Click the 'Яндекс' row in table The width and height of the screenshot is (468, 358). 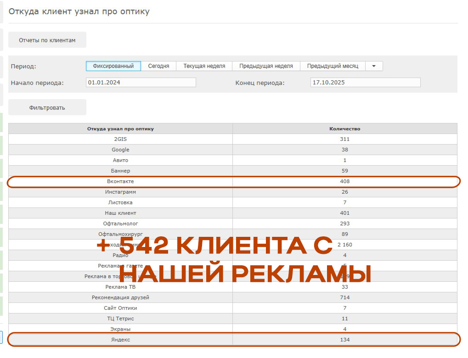click(120, 340)
